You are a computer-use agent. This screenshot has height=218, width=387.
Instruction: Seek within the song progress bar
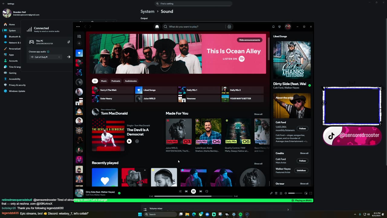tap(193, 196)
